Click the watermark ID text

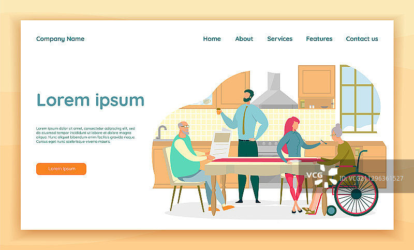[x=371, y=179]
